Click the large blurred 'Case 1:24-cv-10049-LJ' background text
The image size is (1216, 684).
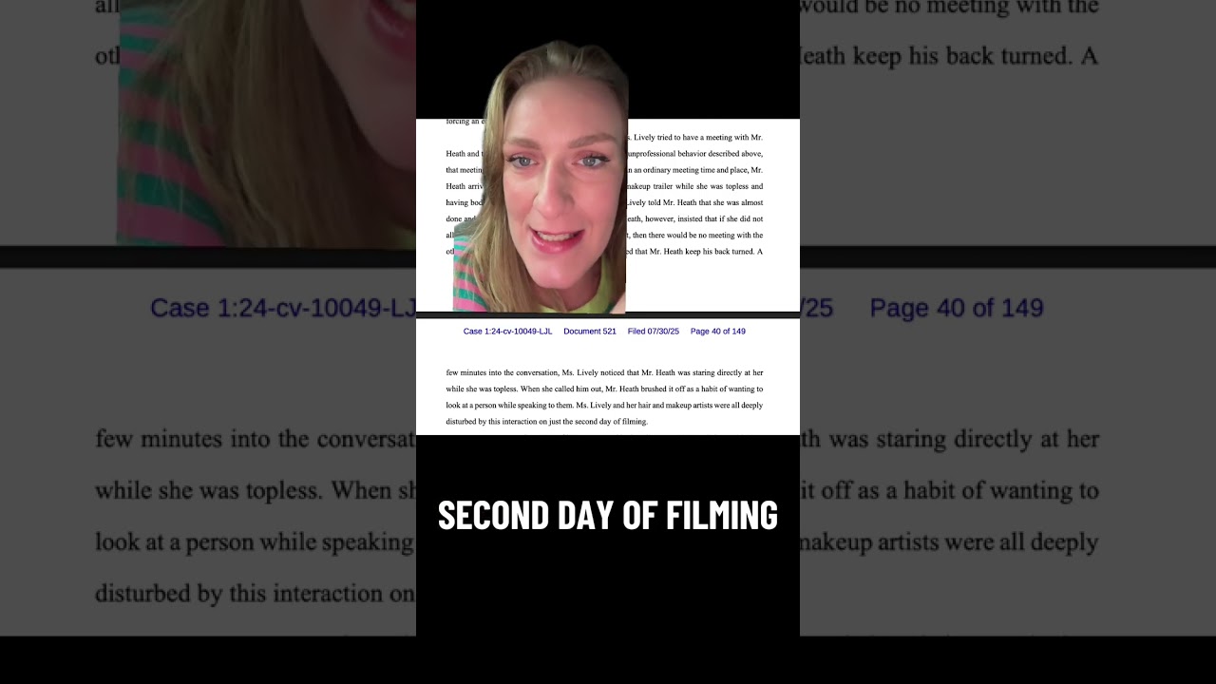283,308
